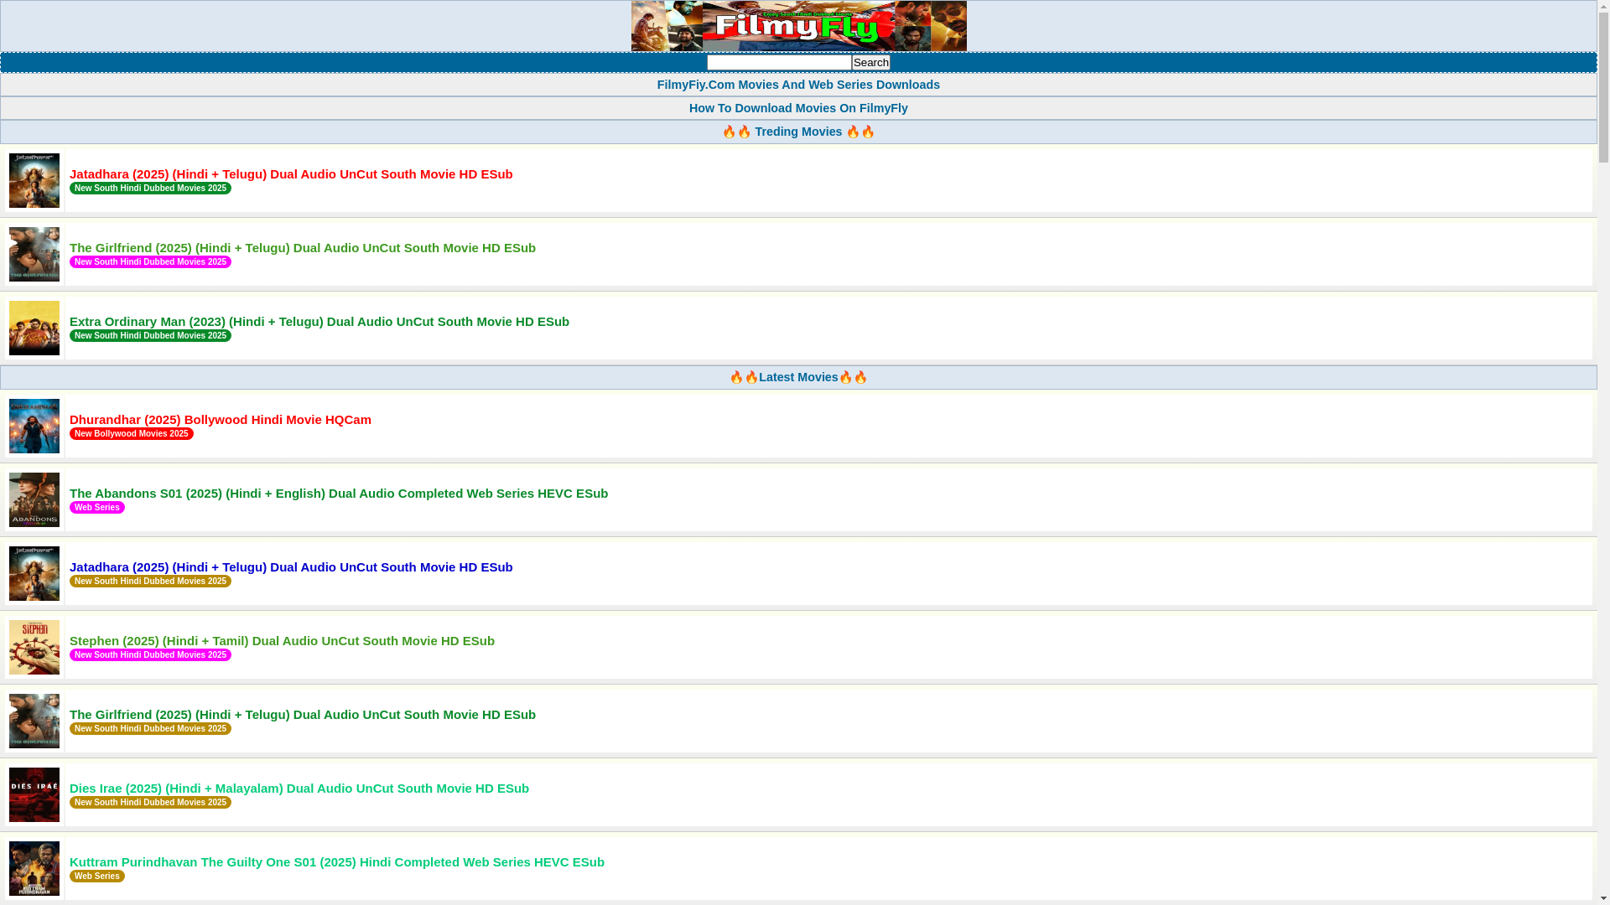The image size is (1610, 905).
Task: Click Web Series tag under Kuttram Purindhavan
Action: tap(97, 877)
